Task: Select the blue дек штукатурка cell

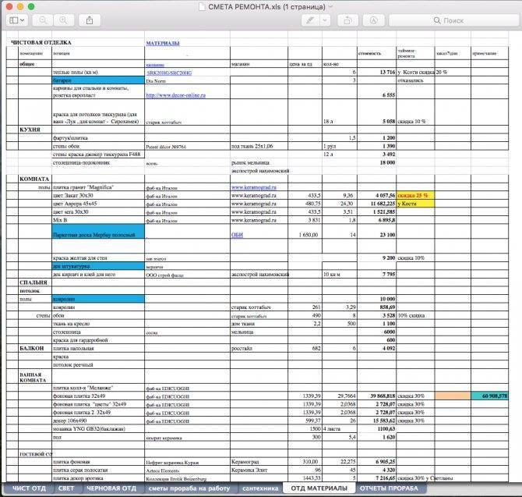Action: (x=98, y=266)
